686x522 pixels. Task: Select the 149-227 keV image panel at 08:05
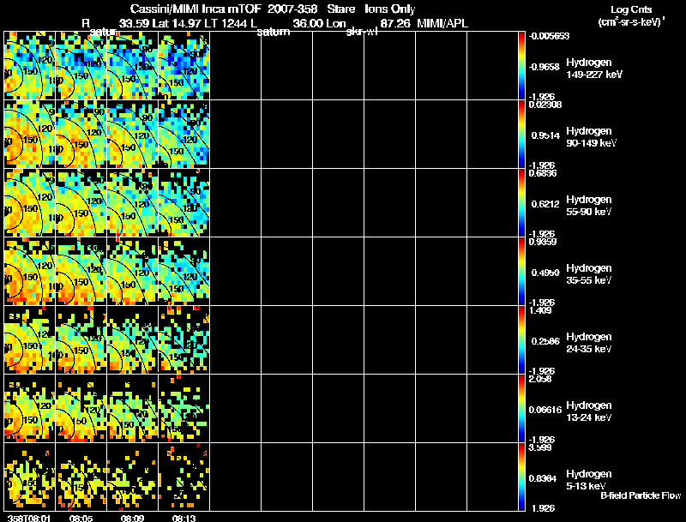81,66
